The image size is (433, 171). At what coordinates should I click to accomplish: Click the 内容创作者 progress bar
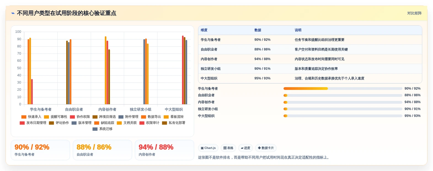tap(343, 102)
